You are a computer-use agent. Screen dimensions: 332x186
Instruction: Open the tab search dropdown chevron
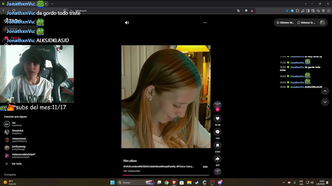[306, 4]
